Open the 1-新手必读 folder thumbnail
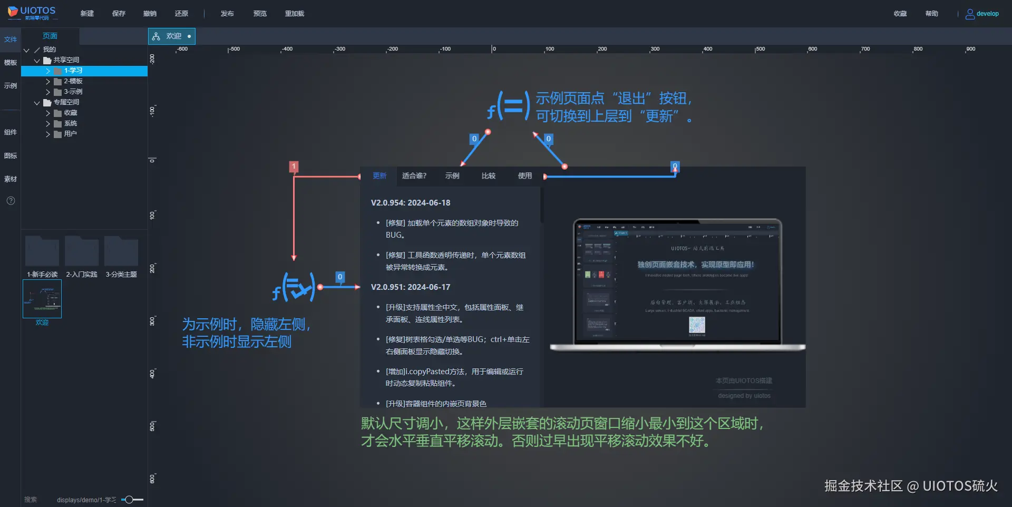This screenshot has width=1012, height=507. click(x=42, y=251)
